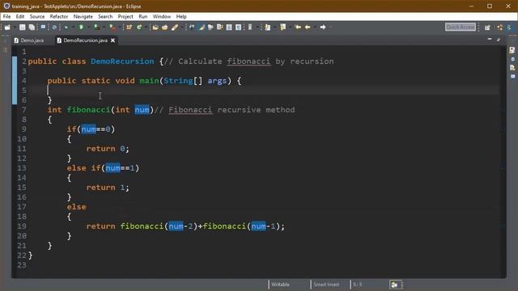The height and width of the screenshot is (291, 518).
Task: Switch to the Java perspective icon
Action: click(509, 27)
